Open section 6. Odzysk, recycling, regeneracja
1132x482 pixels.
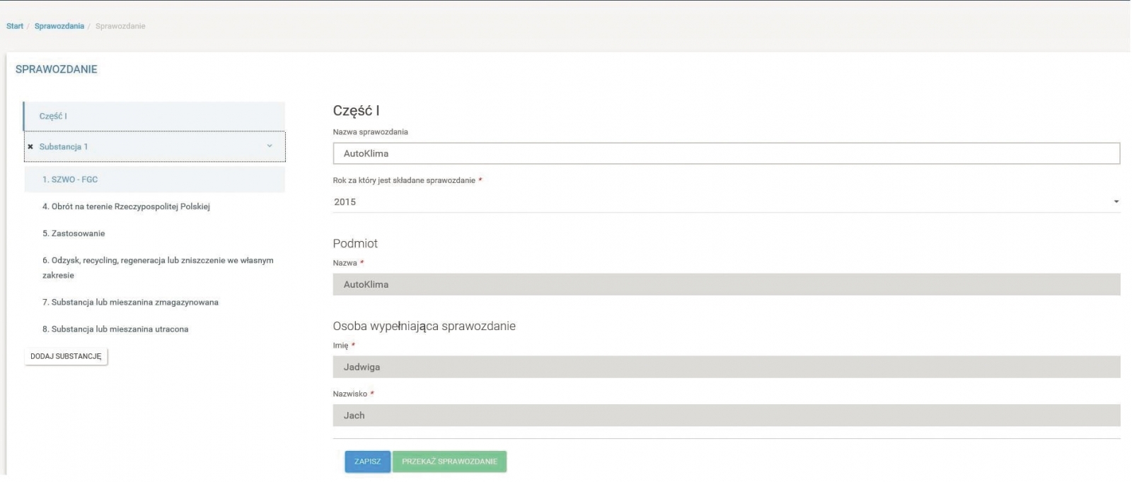tap(157, 261)
